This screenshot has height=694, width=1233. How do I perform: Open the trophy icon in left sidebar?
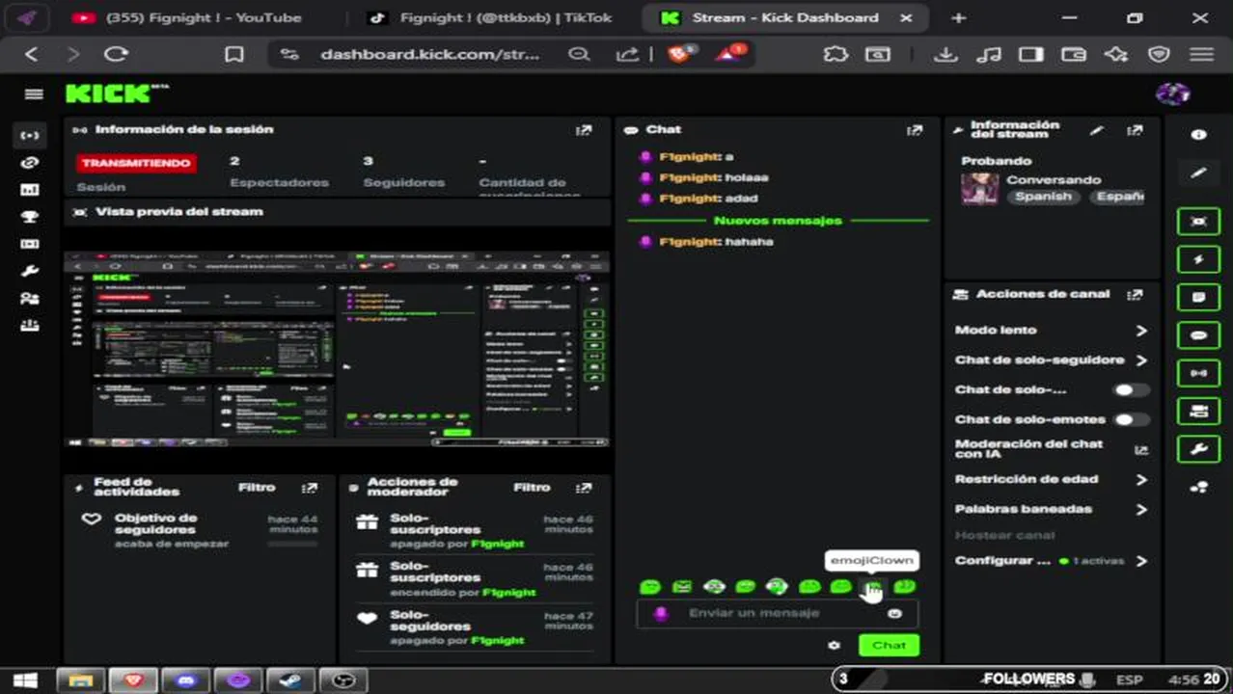point(30,217)
